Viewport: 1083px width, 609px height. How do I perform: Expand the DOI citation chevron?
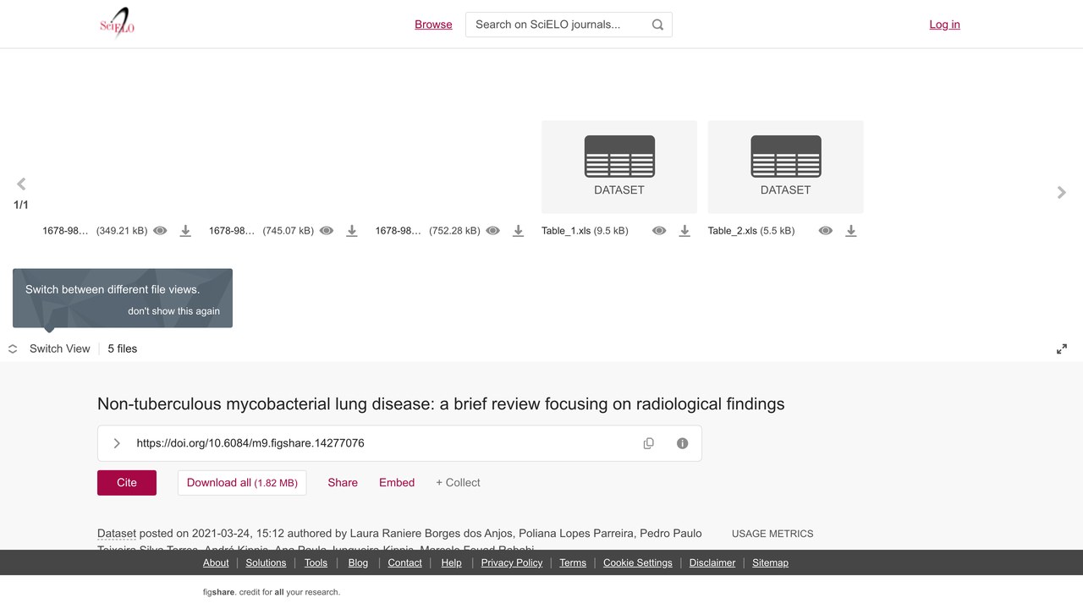point(117,443)
